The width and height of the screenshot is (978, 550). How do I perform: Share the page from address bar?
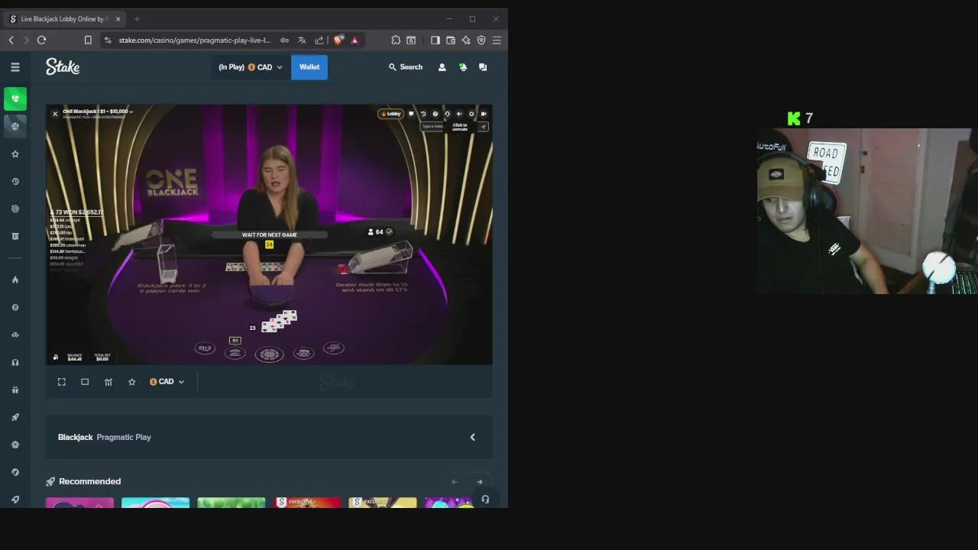pyautogui.click(x=319, y=40)
